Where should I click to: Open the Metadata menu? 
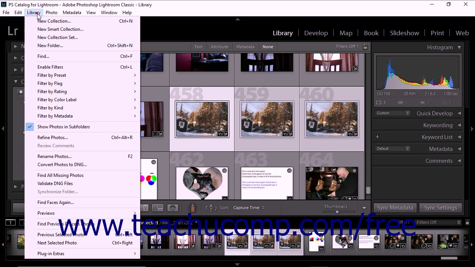72,13
